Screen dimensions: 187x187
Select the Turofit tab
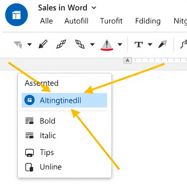(x=111, y=21)
